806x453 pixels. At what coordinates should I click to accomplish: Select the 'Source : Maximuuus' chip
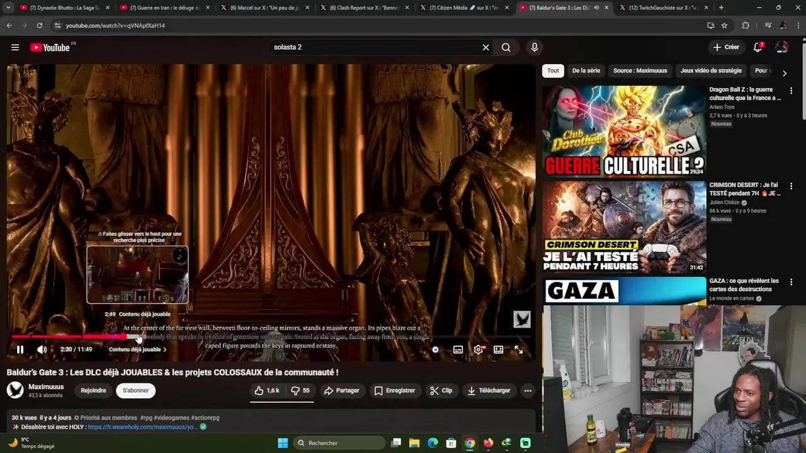[x=640, y=70]
